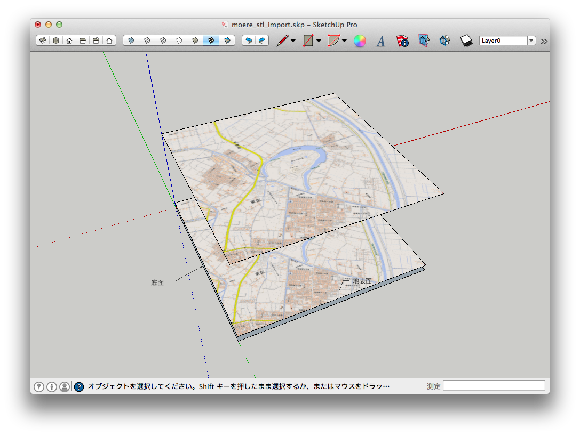Click the Front view house icon
Screen dimensions: 580x436
(x=69, y=41)
